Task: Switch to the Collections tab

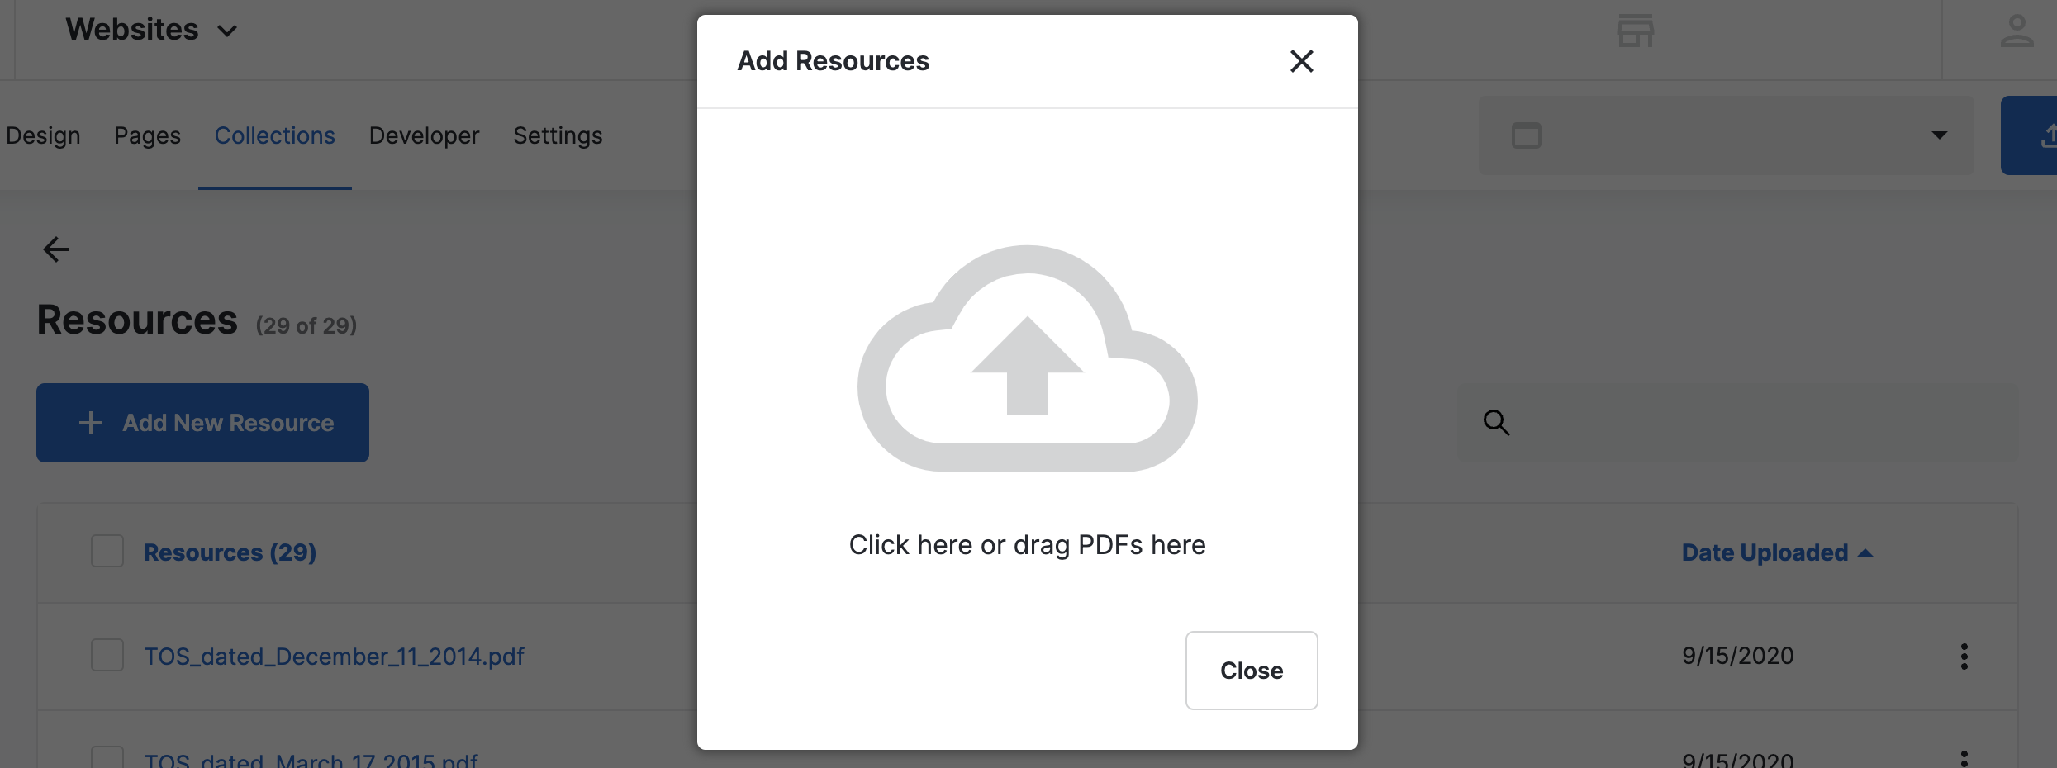Action: coord(274,135)
